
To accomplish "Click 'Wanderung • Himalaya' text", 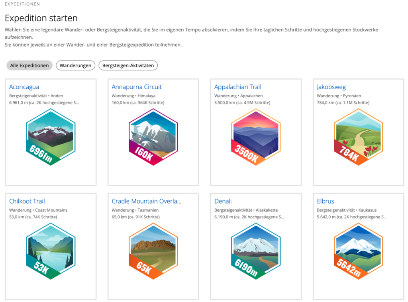I will (133, 96).
